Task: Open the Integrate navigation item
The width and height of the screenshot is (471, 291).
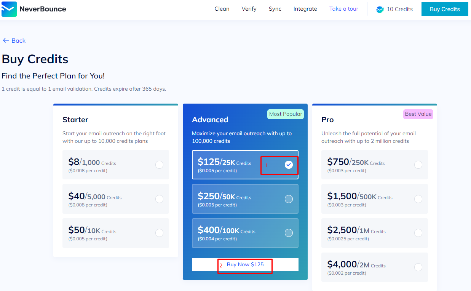Action: [x=305, y=9]
